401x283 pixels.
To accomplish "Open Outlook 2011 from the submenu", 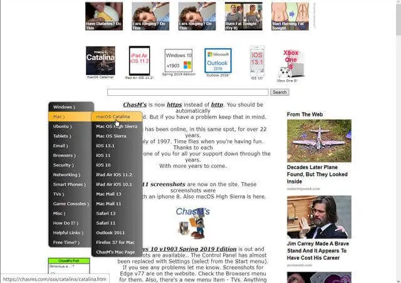I will (117, 233).
